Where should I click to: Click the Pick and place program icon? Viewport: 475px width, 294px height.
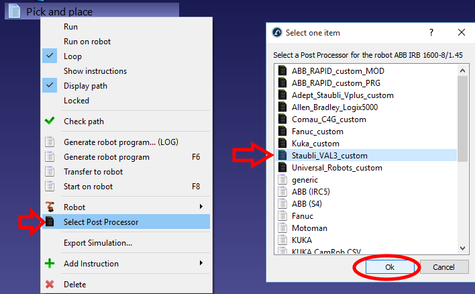click(15, 11)
